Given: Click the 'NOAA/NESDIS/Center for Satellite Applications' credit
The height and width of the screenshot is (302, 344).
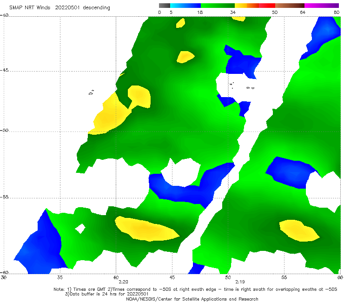Looking at the screenshot, I should (192, 299).
